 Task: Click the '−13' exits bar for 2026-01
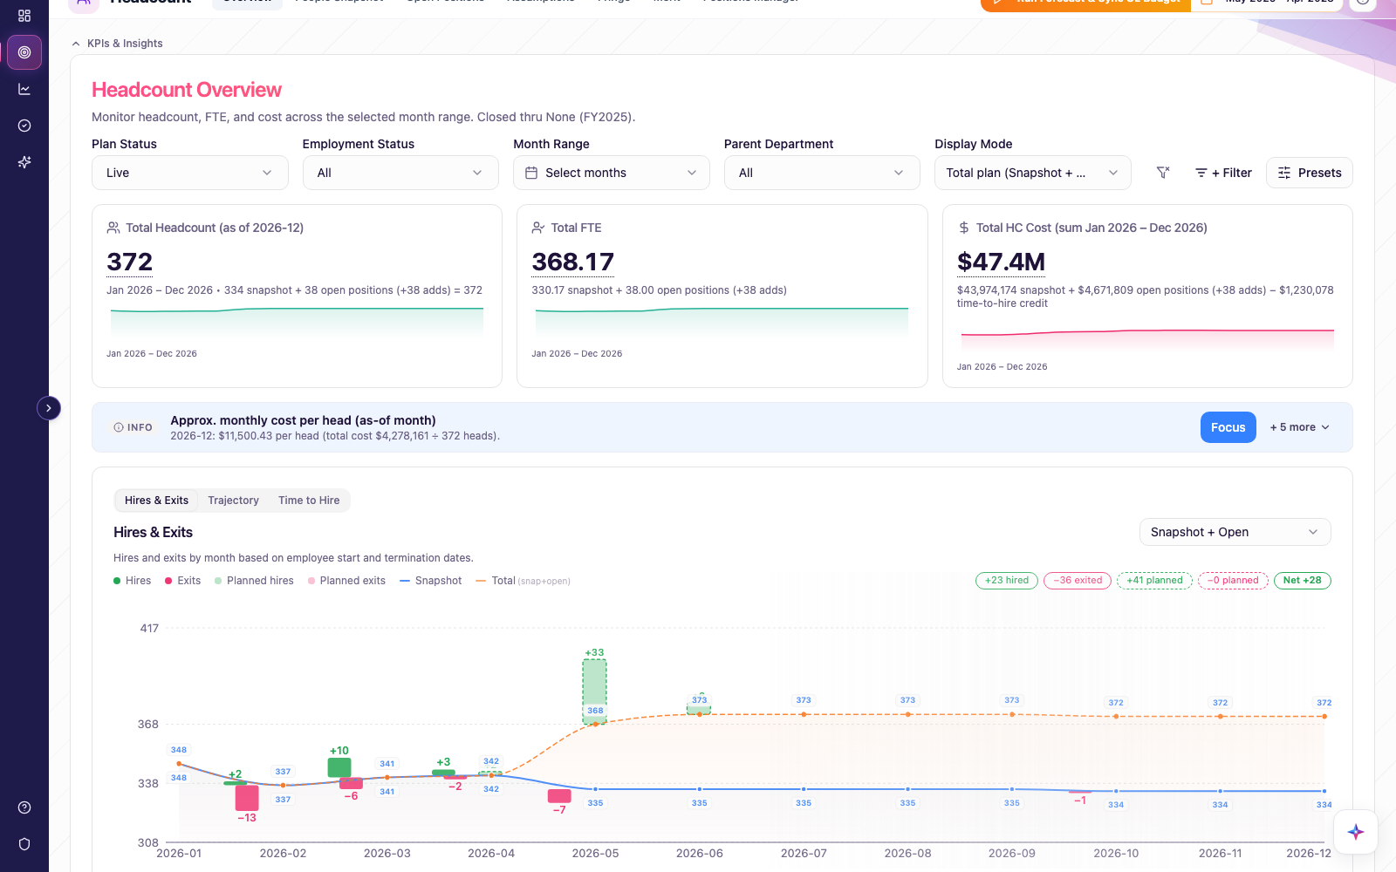click(x=247, y=798)
